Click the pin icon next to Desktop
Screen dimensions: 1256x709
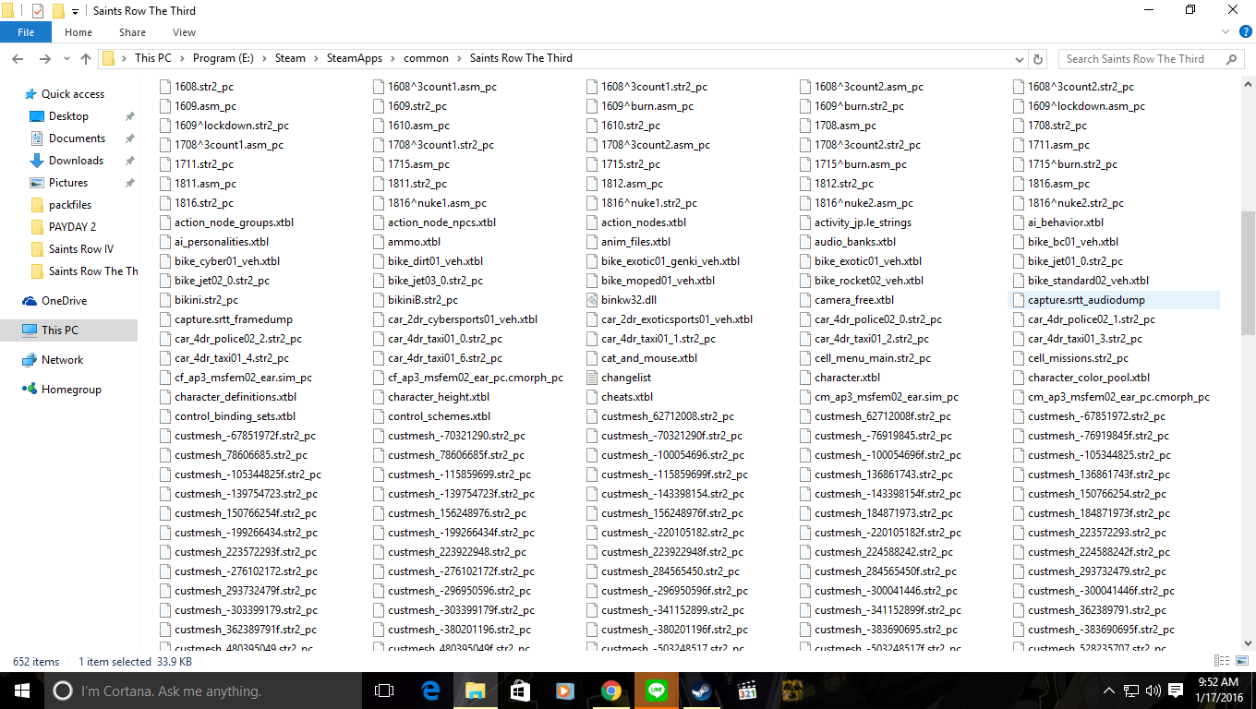click(x=130, y=116)
